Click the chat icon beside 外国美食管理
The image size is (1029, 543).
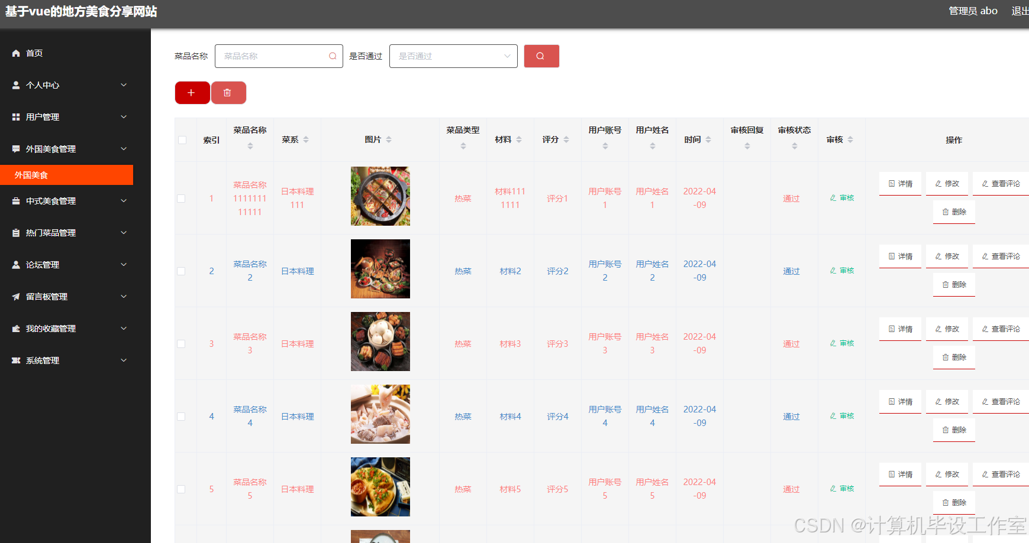[x=16, y=149]
